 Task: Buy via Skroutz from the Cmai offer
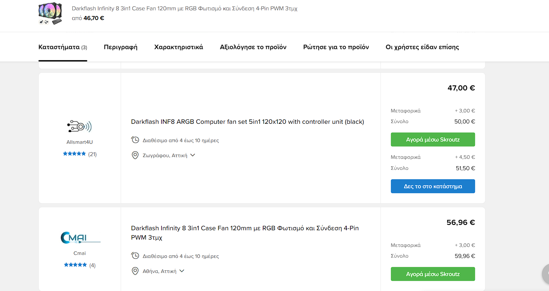click(x=433, y=274)
